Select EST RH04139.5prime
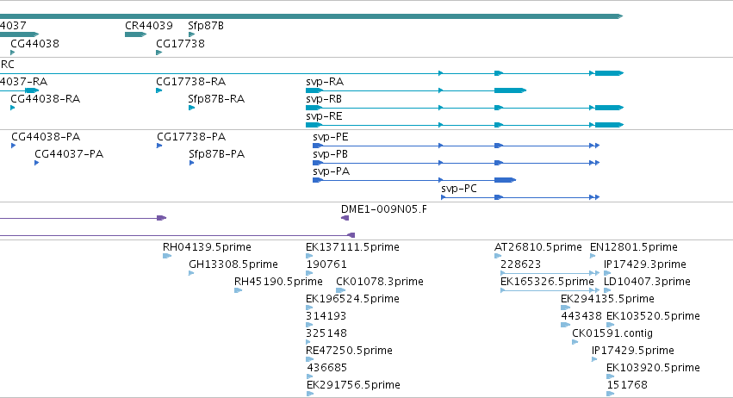The width and height of the screenshot is (733, 398). coord(207,247)
